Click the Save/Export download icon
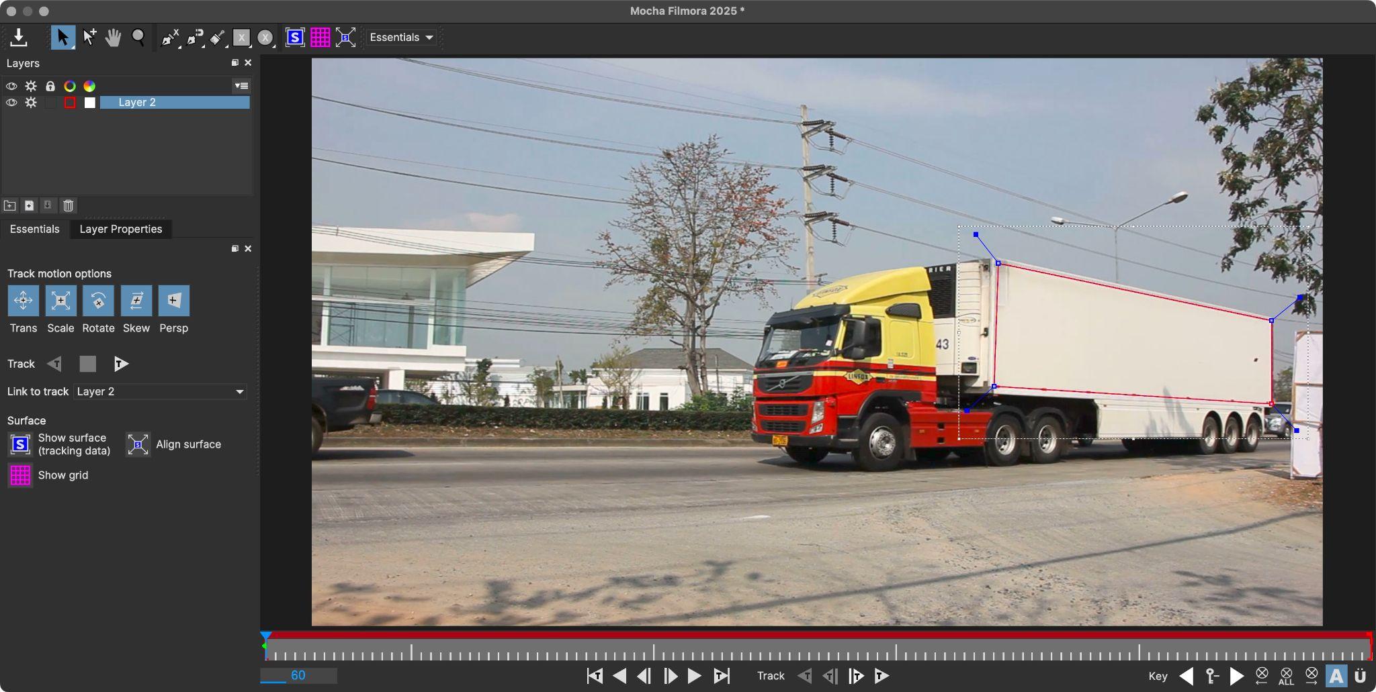The image size is (1376, 692). pyautogui.click(x=19, y=38)
